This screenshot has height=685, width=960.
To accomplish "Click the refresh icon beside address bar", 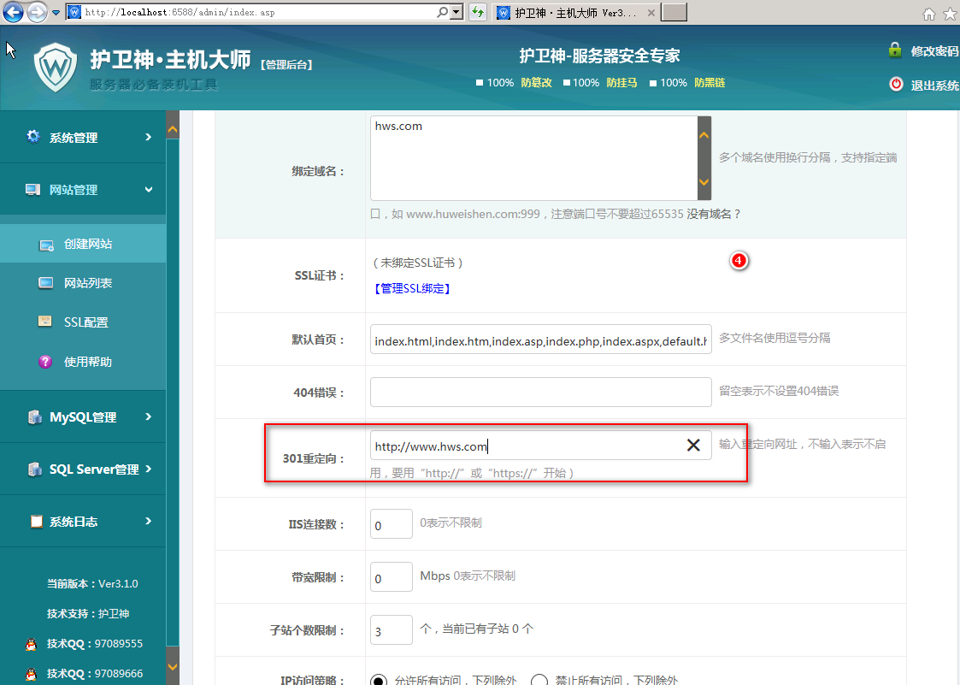I will [x=478, y=13].
